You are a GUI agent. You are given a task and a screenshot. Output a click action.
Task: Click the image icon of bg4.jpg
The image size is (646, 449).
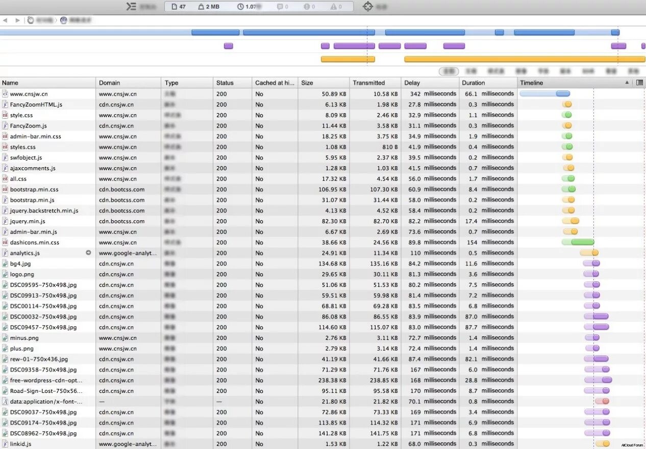(5, 263)
